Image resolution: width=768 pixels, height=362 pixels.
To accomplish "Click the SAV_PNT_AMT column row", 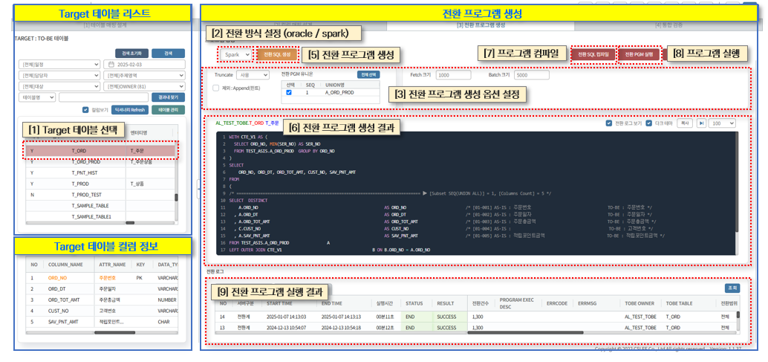I will tap(102, 322).
